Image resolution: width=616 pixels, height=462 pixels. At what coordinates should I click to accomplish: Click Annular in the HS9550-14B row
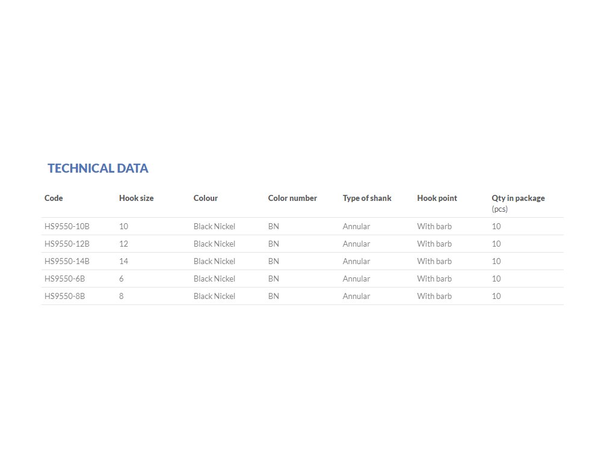tap(356, 261)
